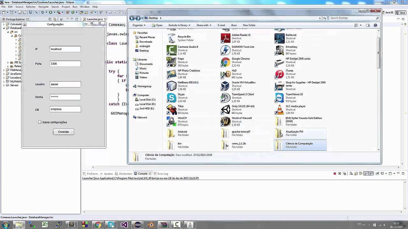The height and width of the screenshot is (229, 408).
Task: Open the Windows Start menu orb
Action: 5,225
